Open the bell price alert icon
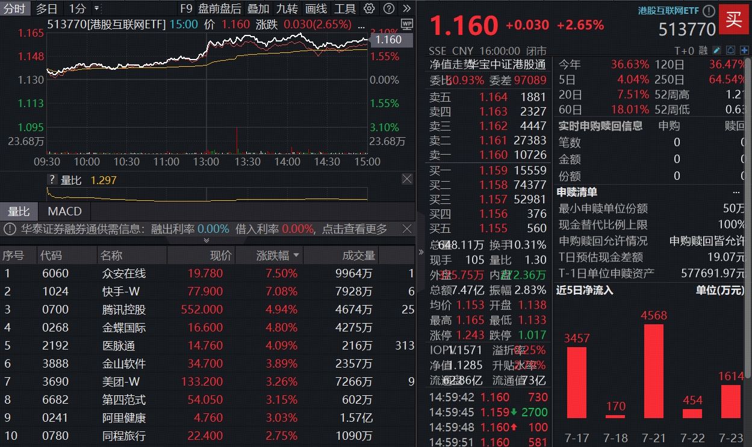 point(730,50)
